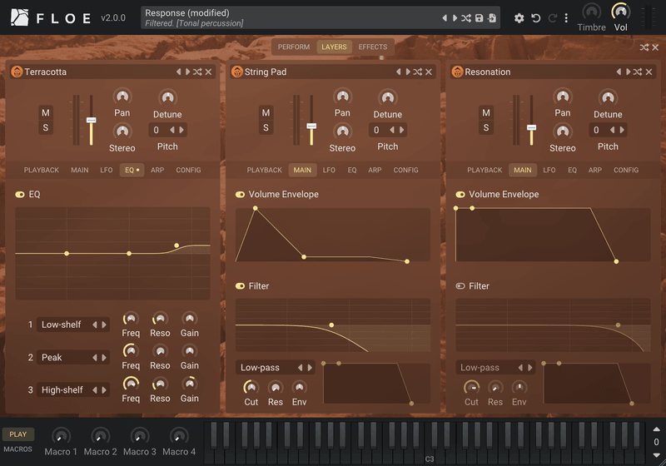
Task: Switch to the EFFECTS tab
Action: [x=372, y=47]
